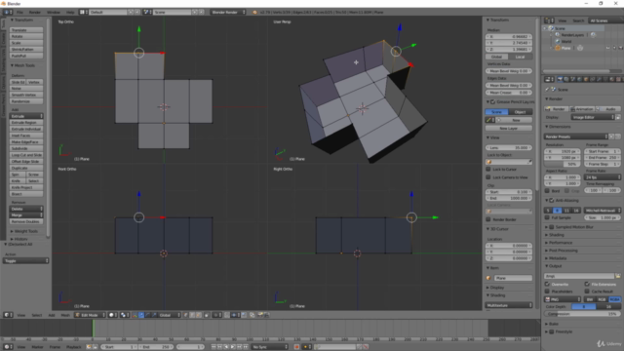Select the rotate manipulator icon

click(147, 315)
